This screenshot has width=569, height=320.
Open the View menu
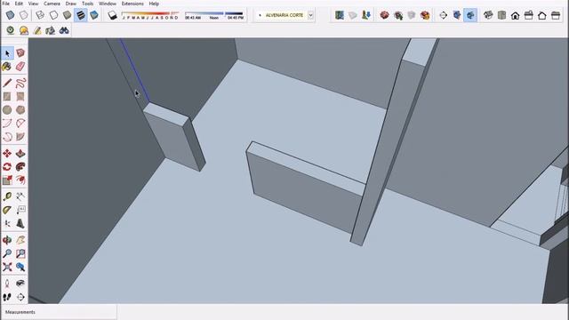click(33, 4)
